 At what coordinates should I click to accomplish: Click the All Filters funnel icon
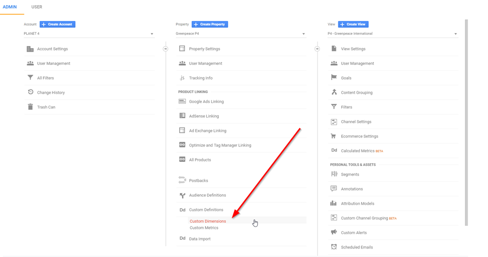(30, 78)
